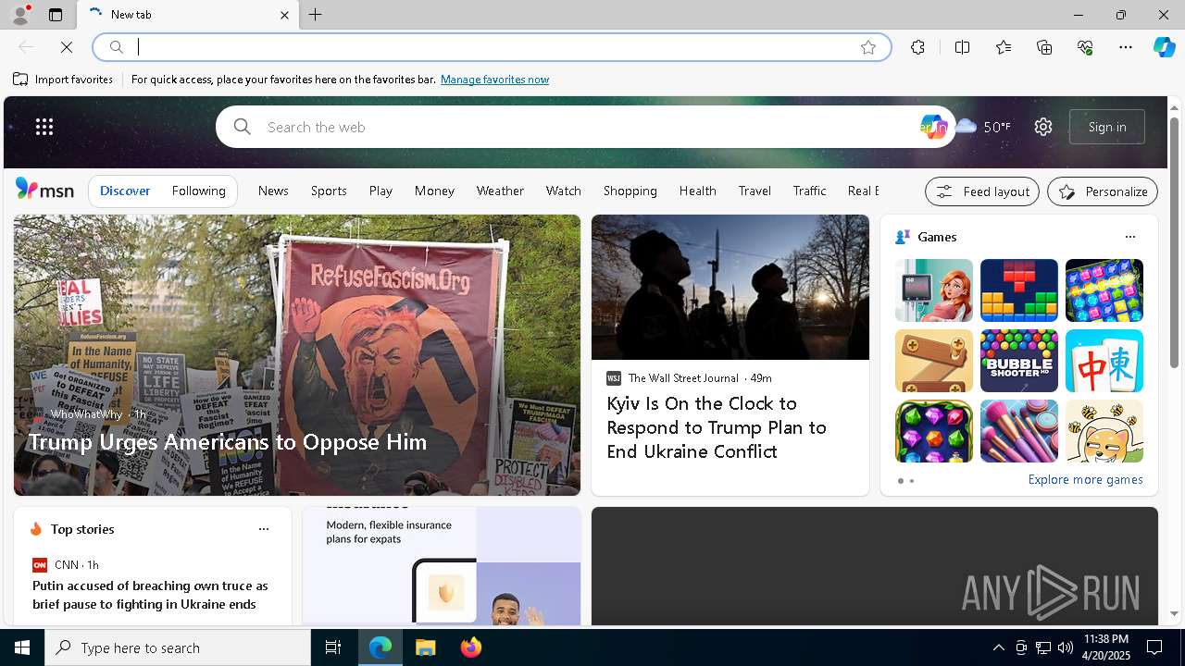
Task: Open Task View on the taskbar
Action: click(x=333, y=647)
